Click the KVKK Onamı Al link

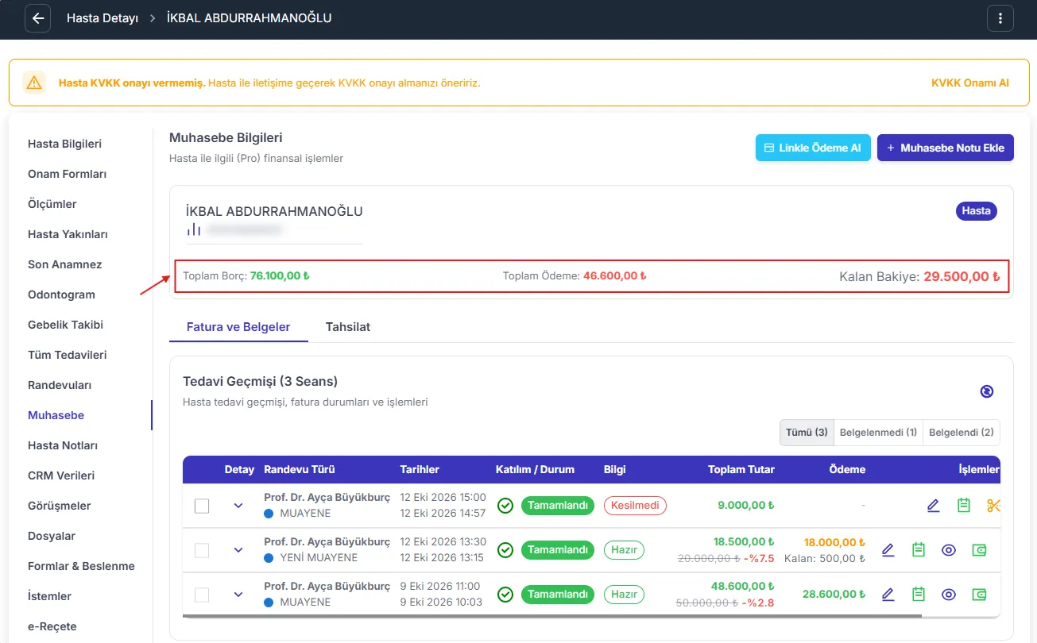969,83
